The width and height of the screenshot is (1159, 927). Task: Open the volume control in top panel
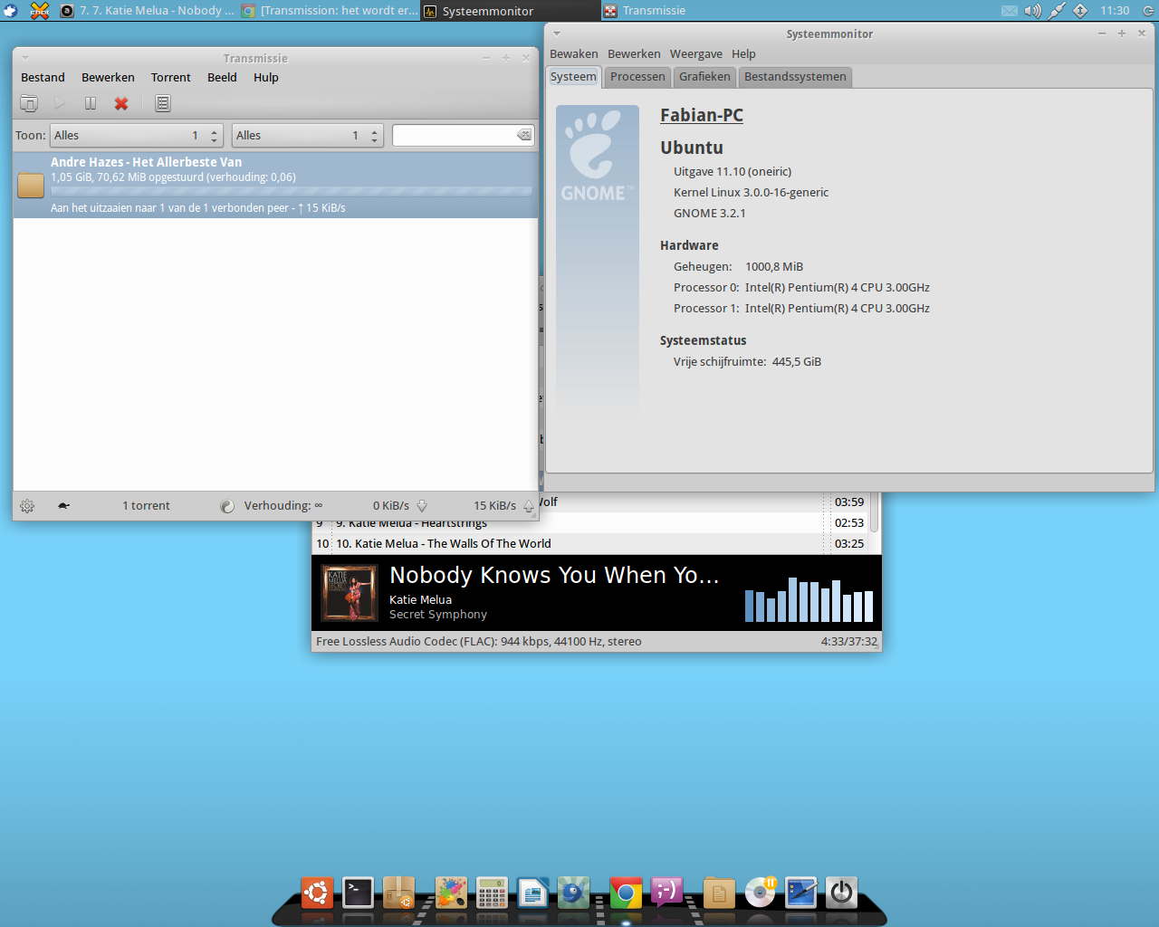click(1033, 11)
